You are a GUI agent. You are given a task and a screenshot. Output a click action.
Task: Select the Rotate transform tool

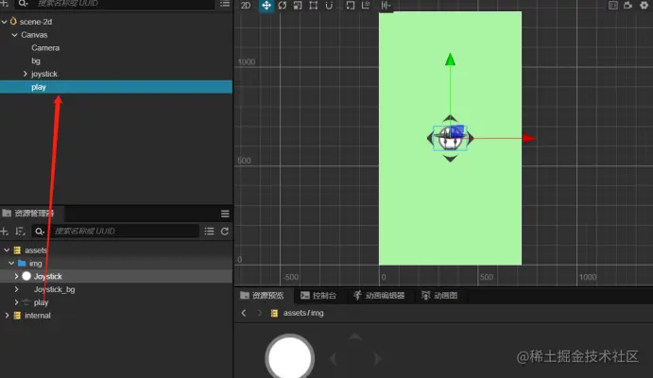pos(283,6)
